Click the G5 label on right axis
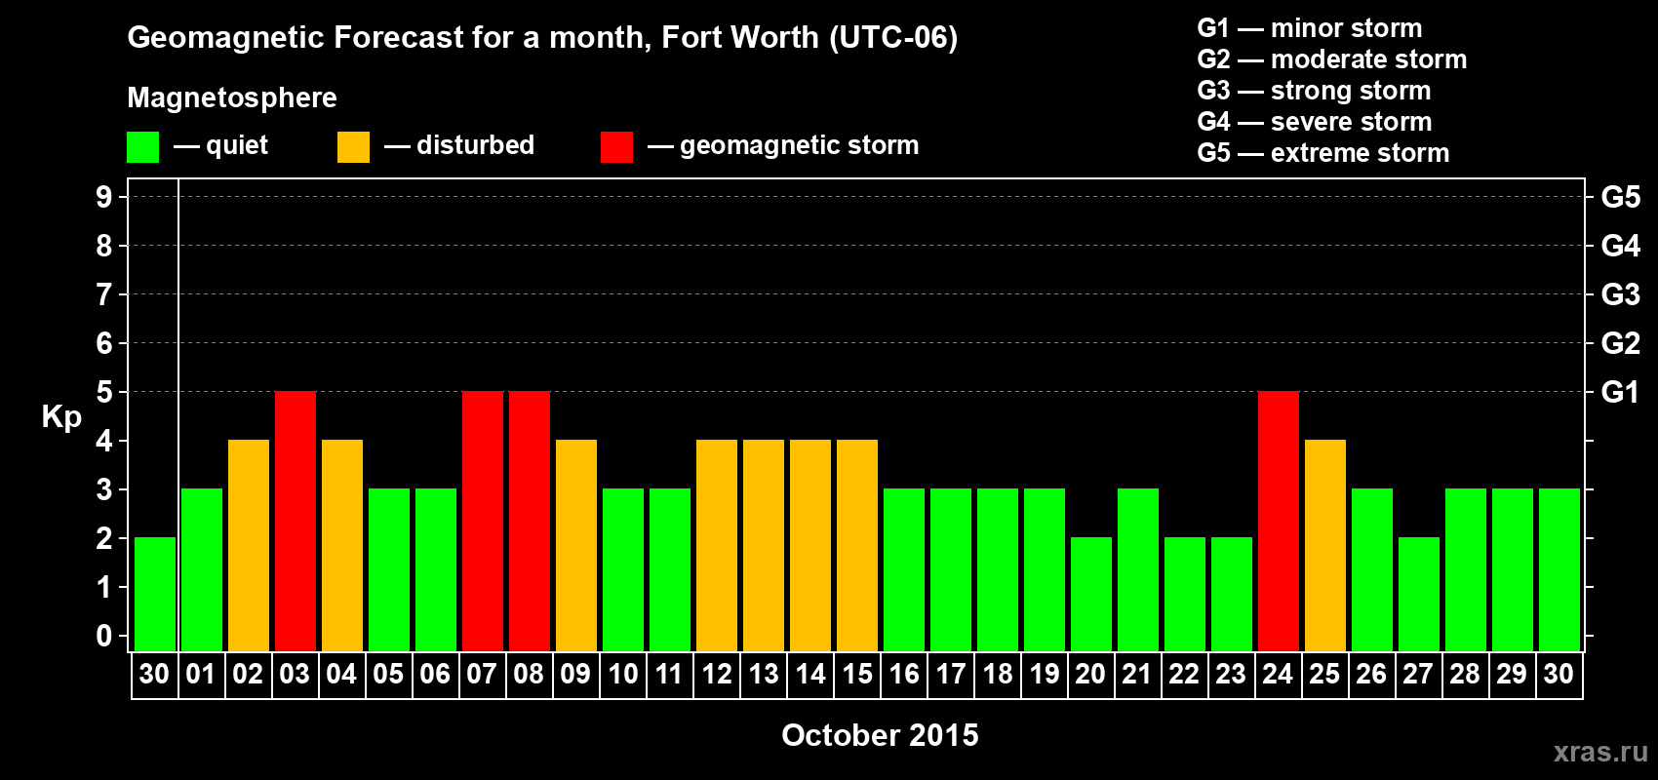This screenshot has height=780, width=1658. point(1620,197)
